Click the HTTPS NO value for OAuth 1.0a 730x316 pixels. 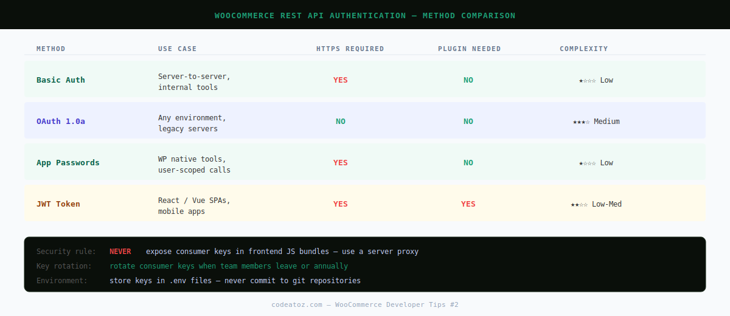[x=341, y=121]
